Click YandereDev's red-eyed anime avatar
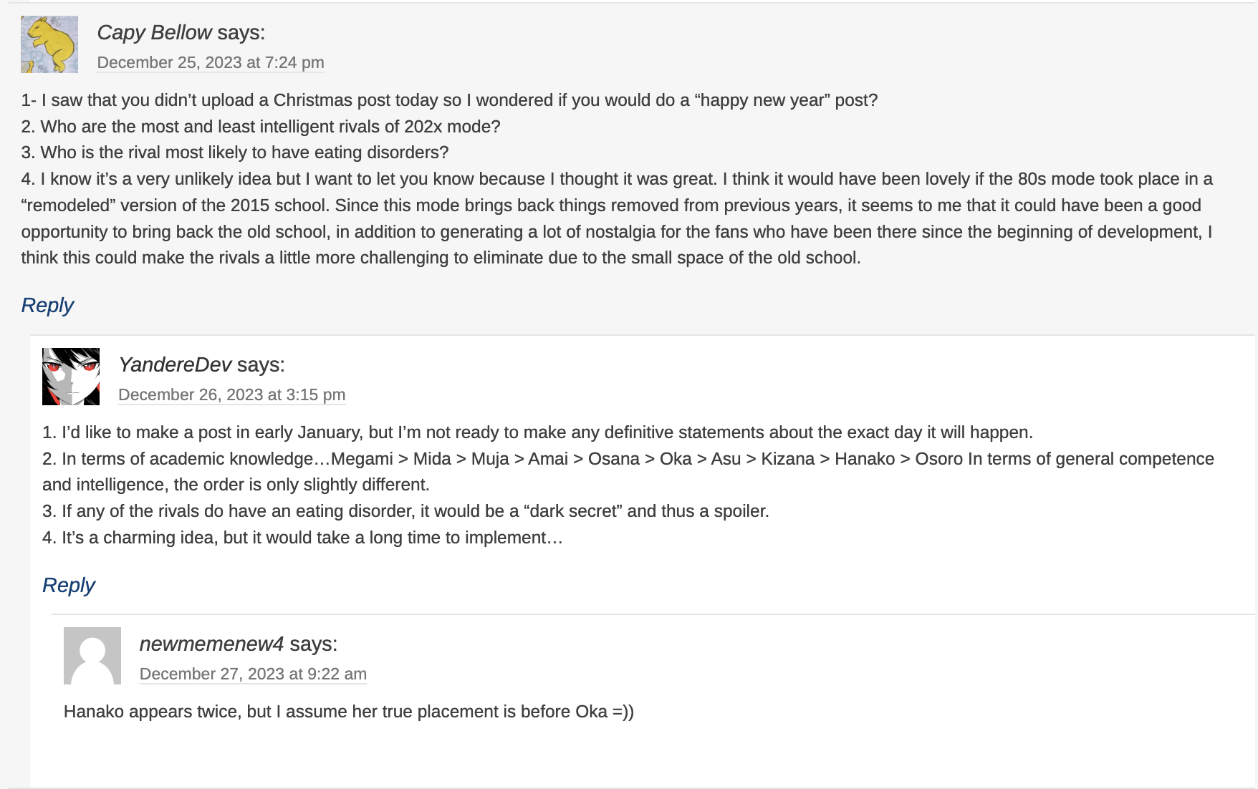Screen dimensions: 1258x789 (x=71, y=377)
